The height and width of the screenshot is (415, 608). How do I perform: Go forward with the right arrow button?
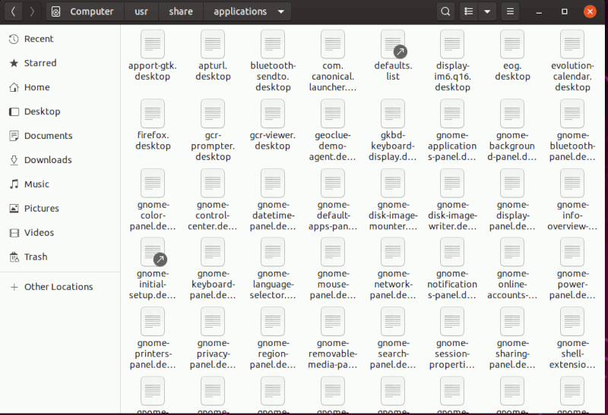[x=32, y=11]
